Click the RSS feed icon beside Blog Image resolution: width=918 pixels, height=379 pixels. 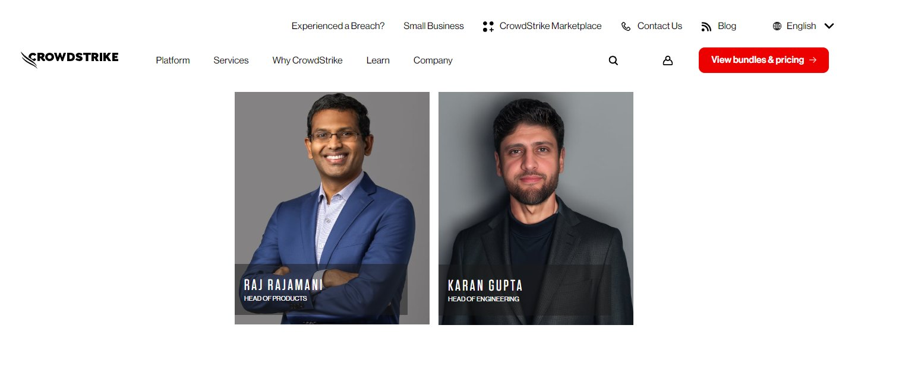(x=706, y=26)
